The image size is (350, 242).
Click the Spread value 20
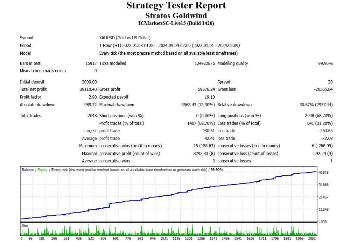coord(330,82)
